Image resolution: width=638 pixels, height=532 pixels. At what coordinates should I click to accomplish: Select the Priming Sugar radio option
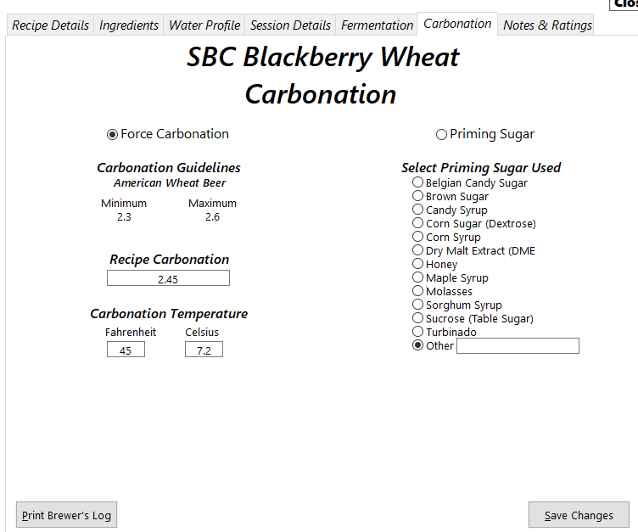click(441, 134)
